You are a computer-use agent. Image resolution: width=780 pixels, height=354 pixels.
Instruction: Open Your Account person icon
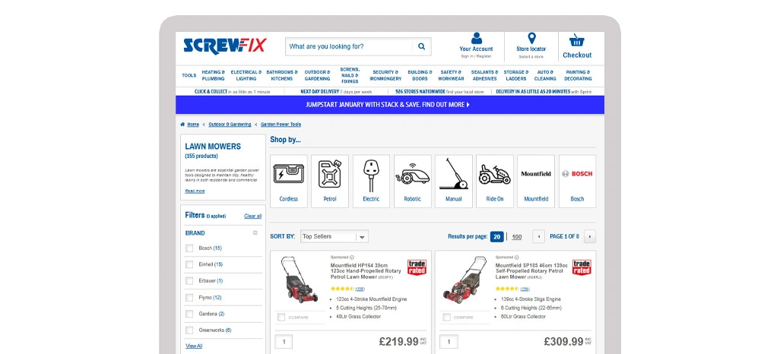[x=477, y=38]
